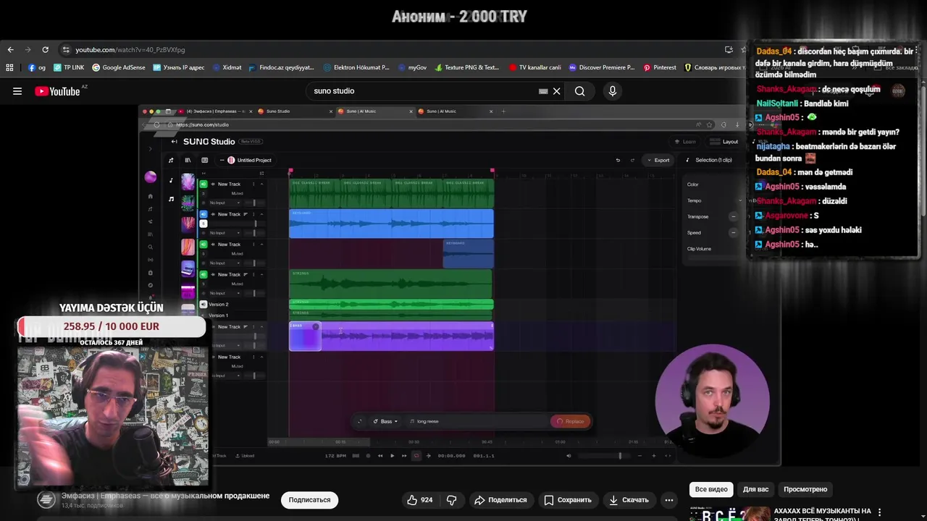
Task: Toggle mute on the fourth New Track
Action: [204, 274]
